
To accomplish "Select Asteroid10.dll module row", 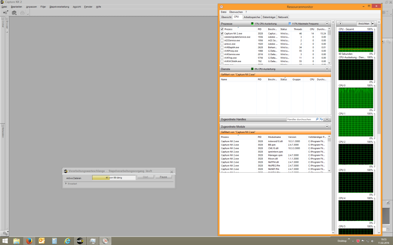I will pos(274,141).
